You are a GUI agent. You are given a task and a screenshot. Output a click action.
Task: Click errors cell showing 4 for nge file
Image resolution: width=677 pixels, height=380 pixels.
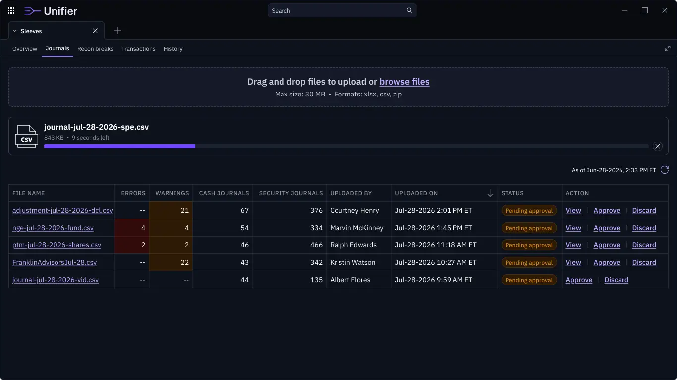click(132, 228)
